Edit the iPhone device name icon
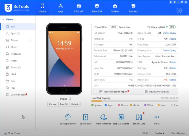Image resolution: width=189 pixels, height=136 pixels. [70, 99]
